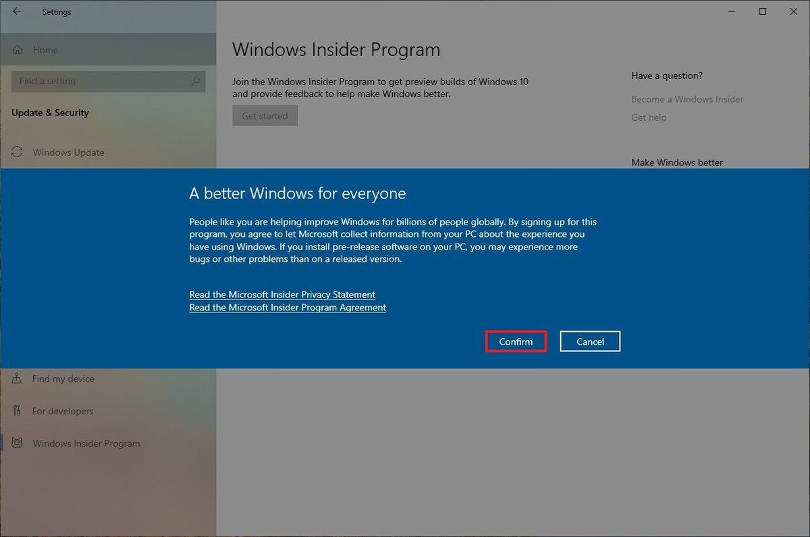Click the Get started button
Viewport: 810px width, 537px height.
point(265,115)
